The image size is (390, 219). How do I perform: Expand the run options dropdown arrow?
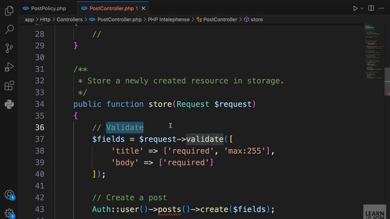362,8
